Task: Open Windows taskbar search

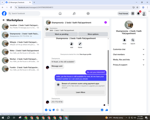Action: [x=8, y=118]
